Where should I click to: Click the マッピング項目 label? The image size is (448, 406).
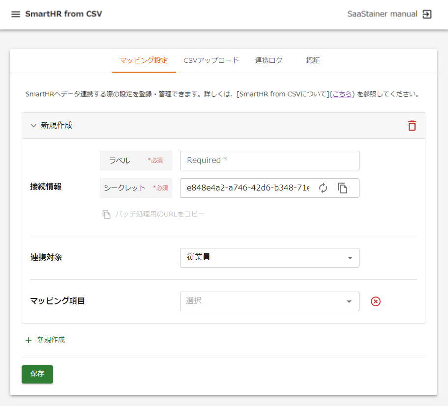coord(57,301)
